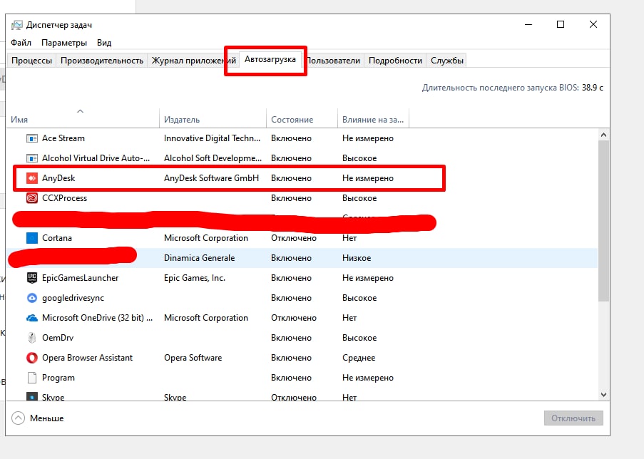The width and height of the screenshot is (644, 459).
Task: Click the Ace Stream app icon
Action: pyautogui.click(x=31, y=138)
